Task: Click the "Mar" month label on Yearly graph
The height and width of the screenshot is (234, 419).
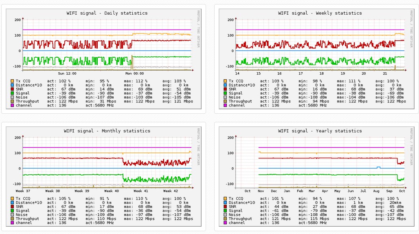Action: pos(312,191)
